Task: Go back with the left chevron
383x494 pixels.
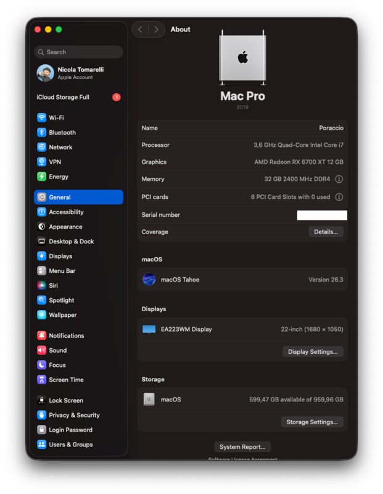Action: pyautogui.click(x=140, y=29)
